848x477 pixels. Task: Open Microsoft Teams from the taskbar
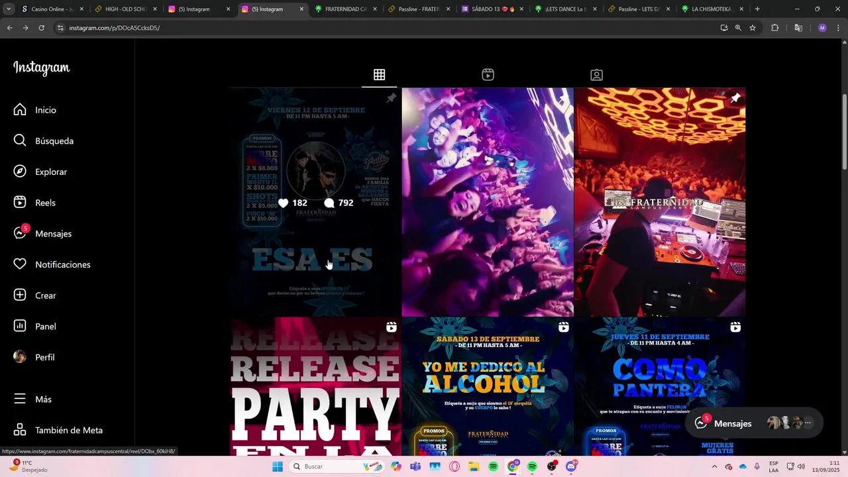(415, 466)
